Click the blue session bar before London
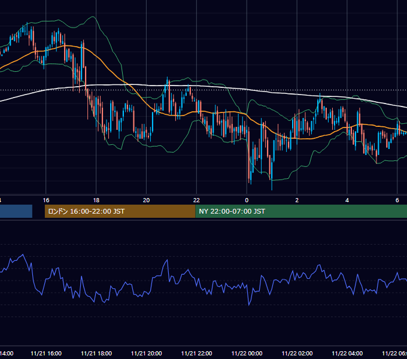Image resolution: width=407 pixels, height=359 pixels. pyautogui.click(x=16, y=211)
